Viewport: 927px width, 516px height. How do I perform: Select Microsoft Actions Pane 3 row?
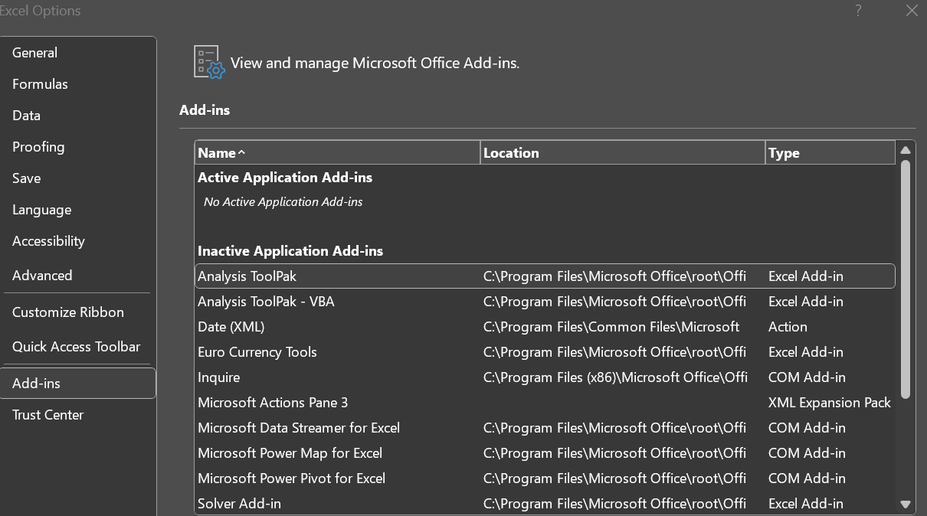[545, 403]
